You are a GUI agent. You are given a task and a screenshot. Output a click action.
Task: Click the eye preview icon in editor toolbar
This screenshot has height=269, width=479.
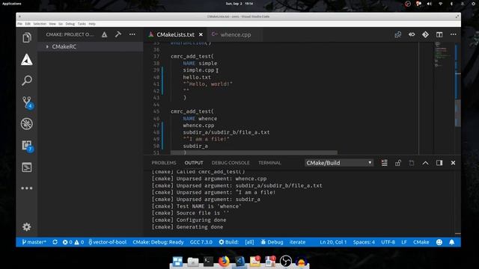click(412, 34)
